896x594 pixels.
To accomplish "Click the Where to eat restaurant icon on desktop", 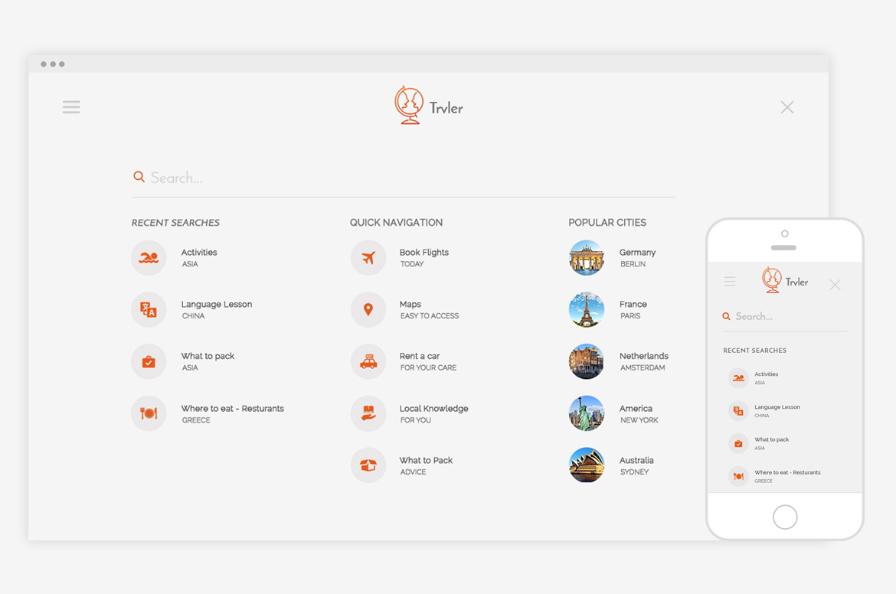I will coord(149,413).
